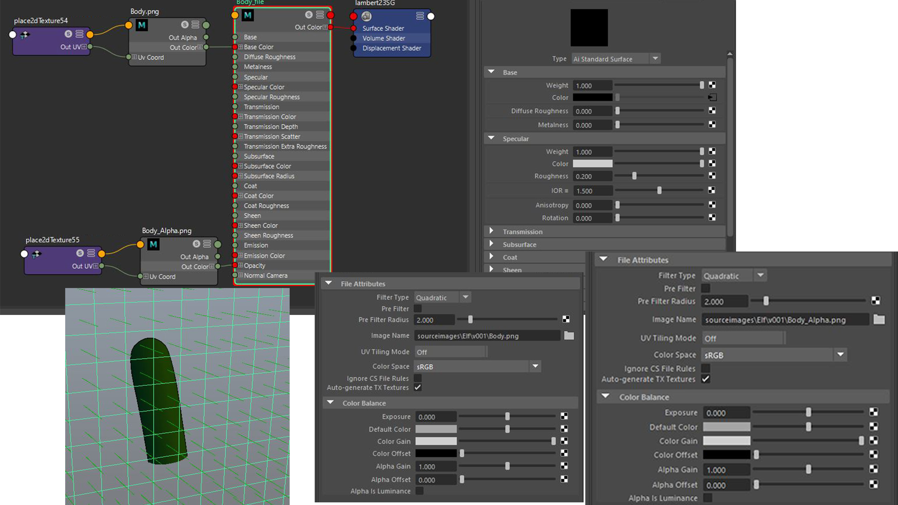Enable Alpha Is Luminance for Body.png

tap(420, 491)
